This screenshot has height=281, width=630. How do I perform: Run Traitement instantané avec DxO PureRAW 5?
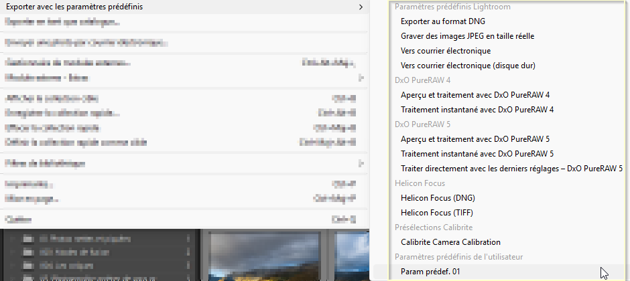tap(477, 153)
